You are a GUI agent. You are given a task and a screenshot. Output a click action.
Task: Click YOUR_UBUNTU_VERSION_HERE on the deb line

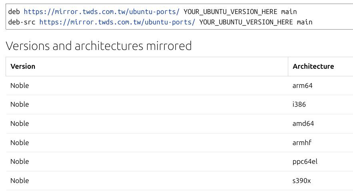pyautogui.click(x=230, y=12)
